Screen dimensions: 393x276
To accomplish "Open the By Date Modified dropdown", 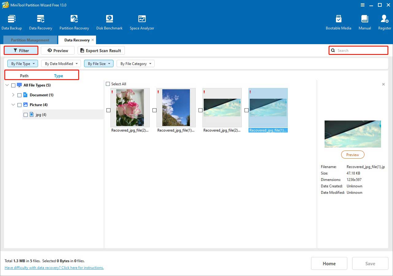I will coord(61,63).
